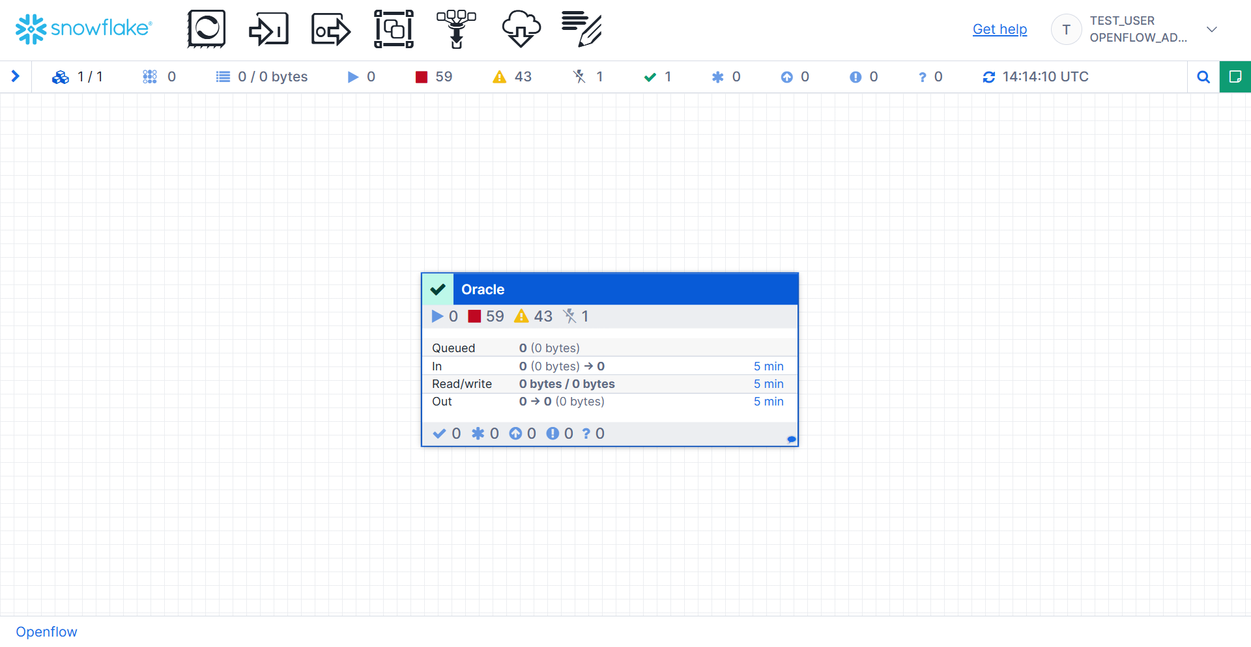1251x647 pixels.
Task: Click the green note button at top right
Action: pos(1235,77)
